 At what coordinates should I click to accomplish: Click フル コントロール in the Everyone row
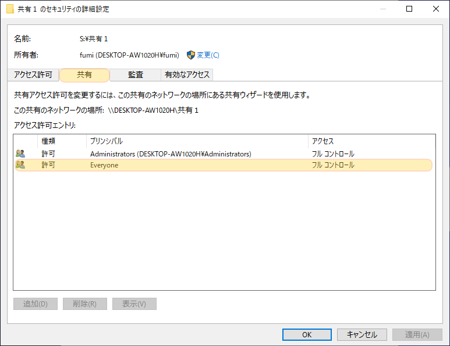click(x=333, y=165)
